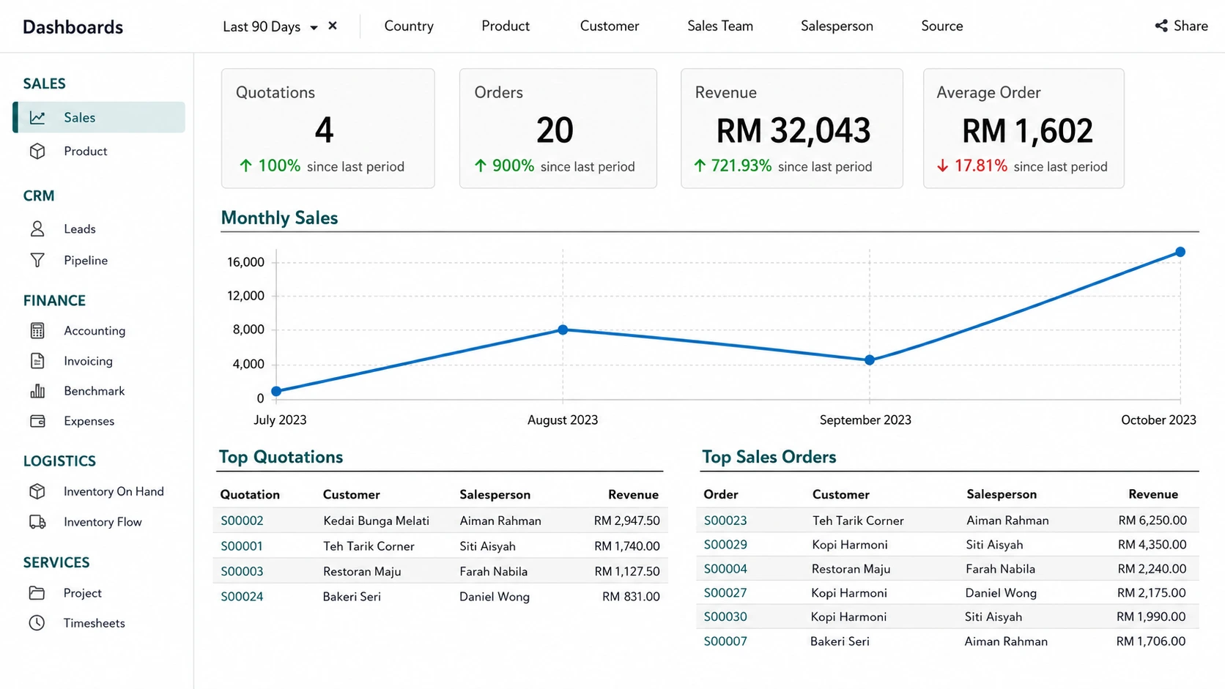1225x689 pixels.
Task: Open the Last 90 Days dropdown arrow
Action: point(314,28)
